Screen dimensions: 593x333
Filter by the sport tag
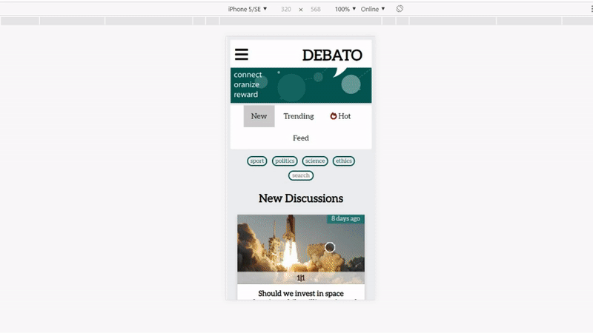pyautogui.click(x=257, y=161)
